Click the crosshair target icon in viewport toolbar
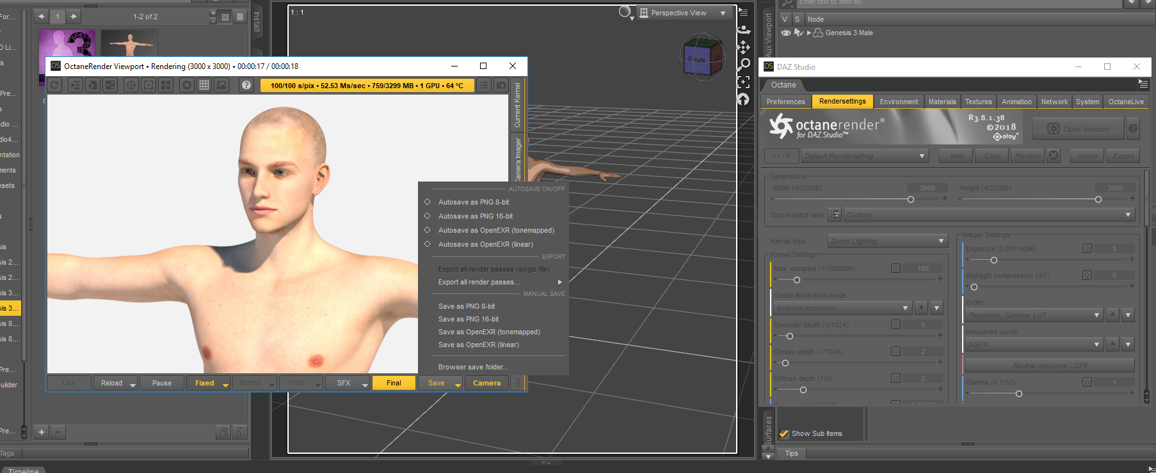This screenshot has height=473, width=1156. pos(131,85)
